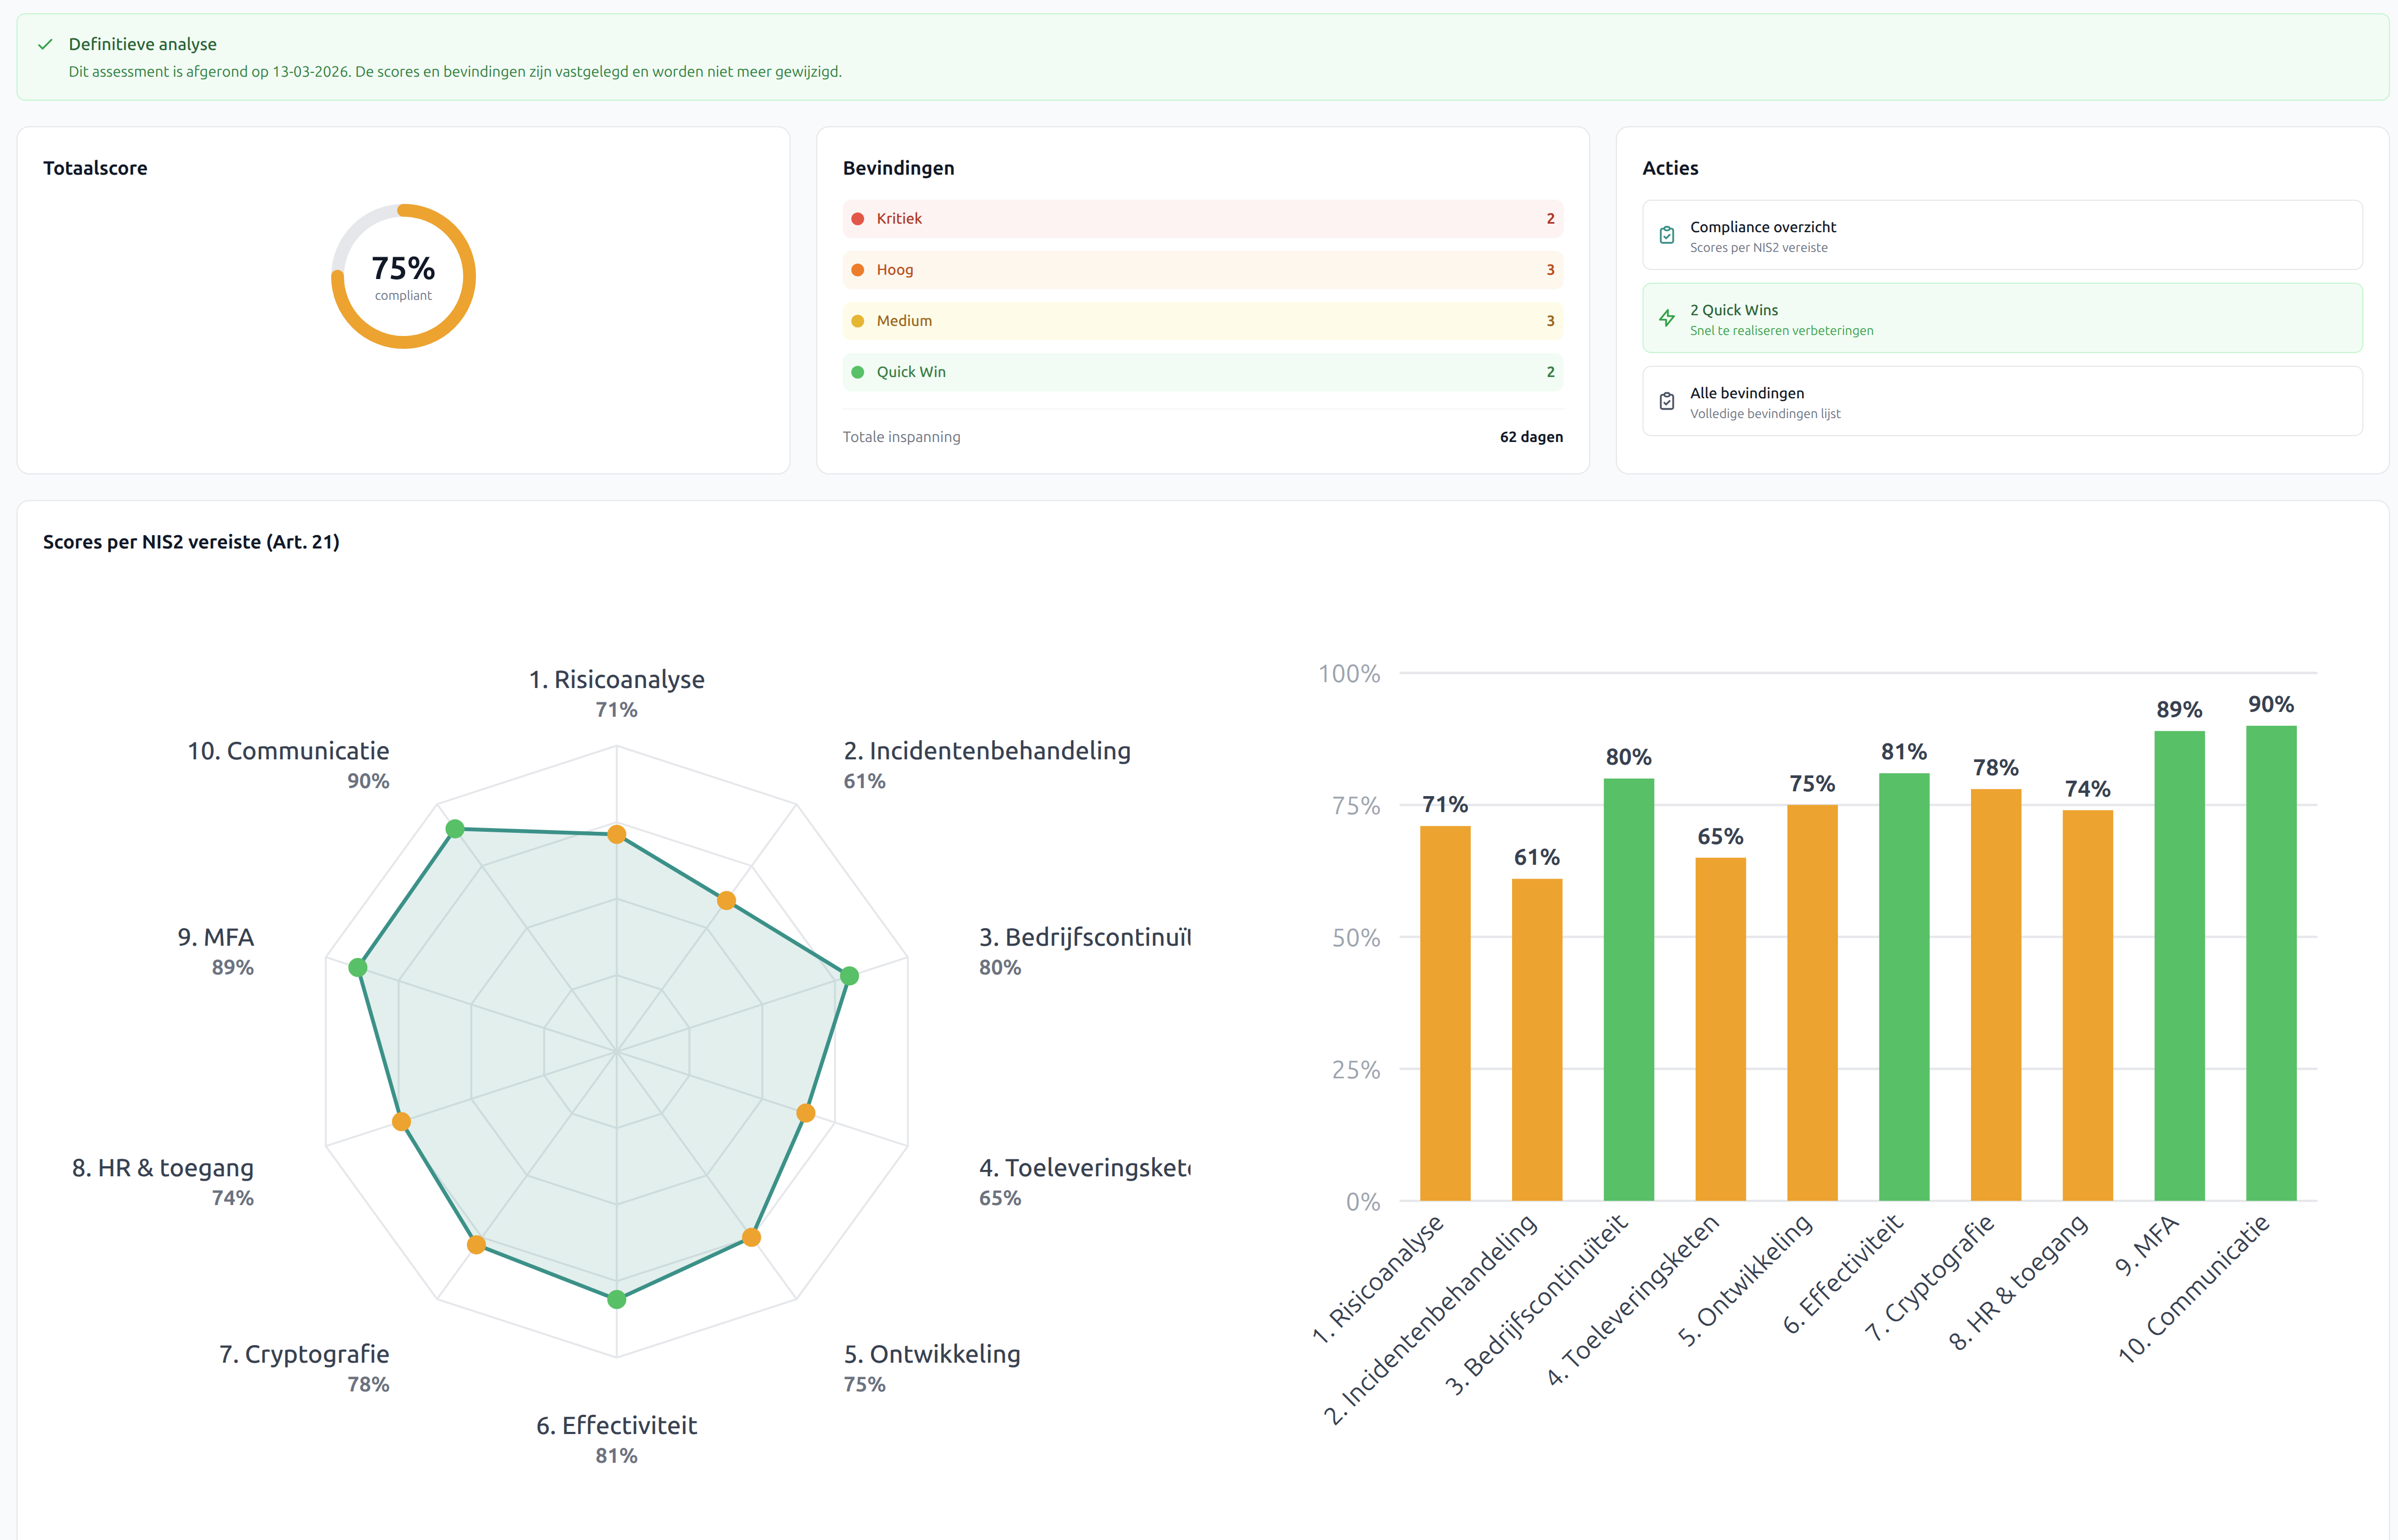Click the green dot beside Quick Win
Screen dimensions: 2398x1540
coord(858,371)
